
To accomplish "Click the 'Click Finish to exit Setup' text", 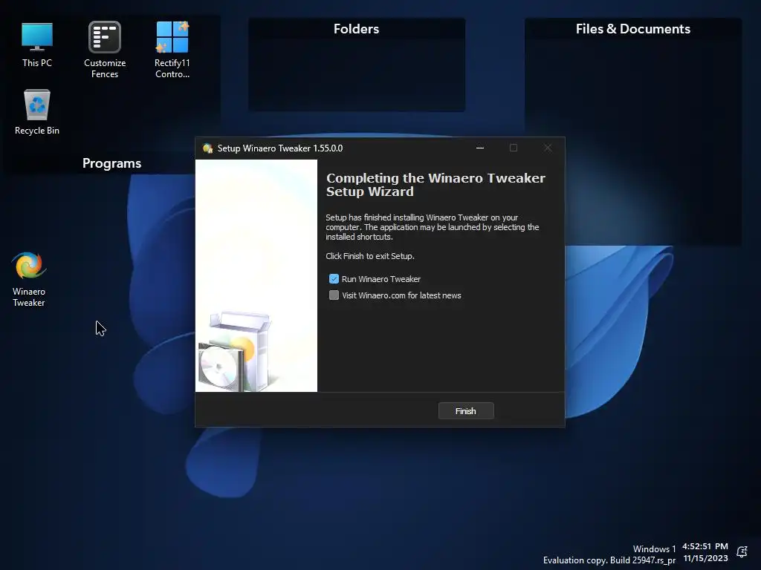I will pyautogui.click(x=370, y=256).
